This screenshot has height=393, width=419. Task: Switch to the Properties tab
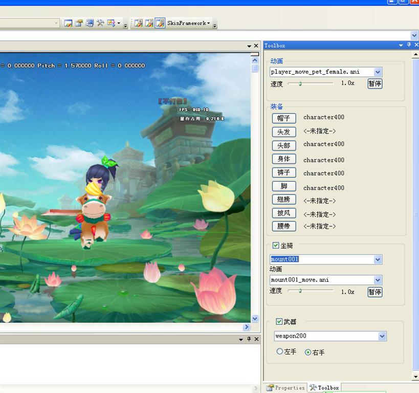click(x=285, y=388)
